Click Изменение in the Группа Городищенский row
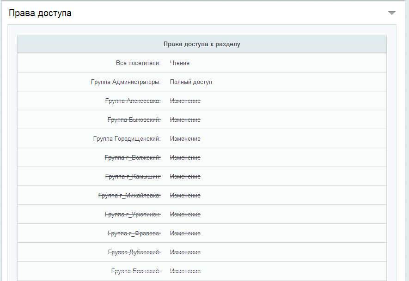This screenshot has width=409, height=281. pyautogui.click(x=185, y=139)
